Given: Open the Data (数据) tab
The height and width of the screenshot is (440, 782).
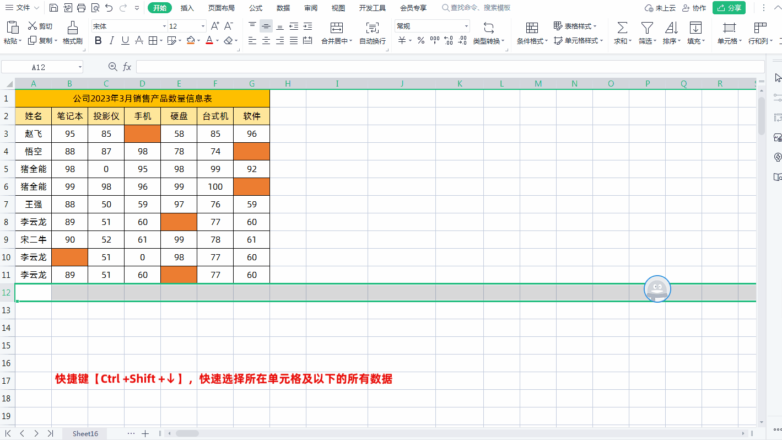Looking at the screenshot, I should (283, 8).
